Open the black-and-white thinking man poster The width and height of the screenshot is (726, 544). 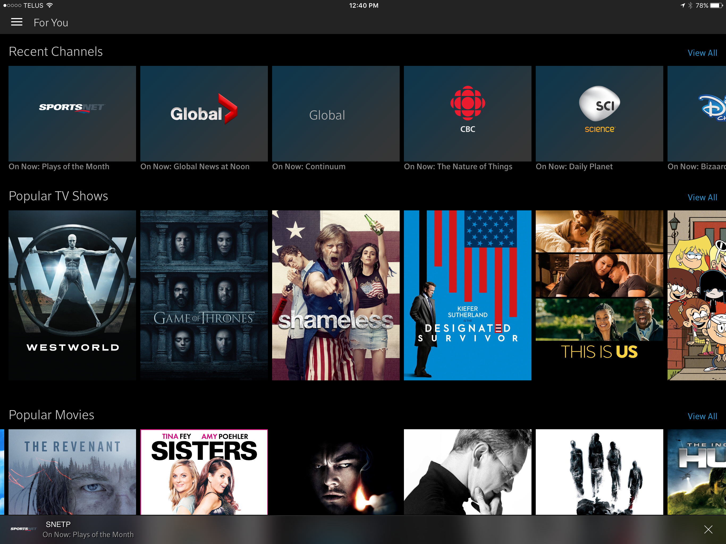(467, 472)
